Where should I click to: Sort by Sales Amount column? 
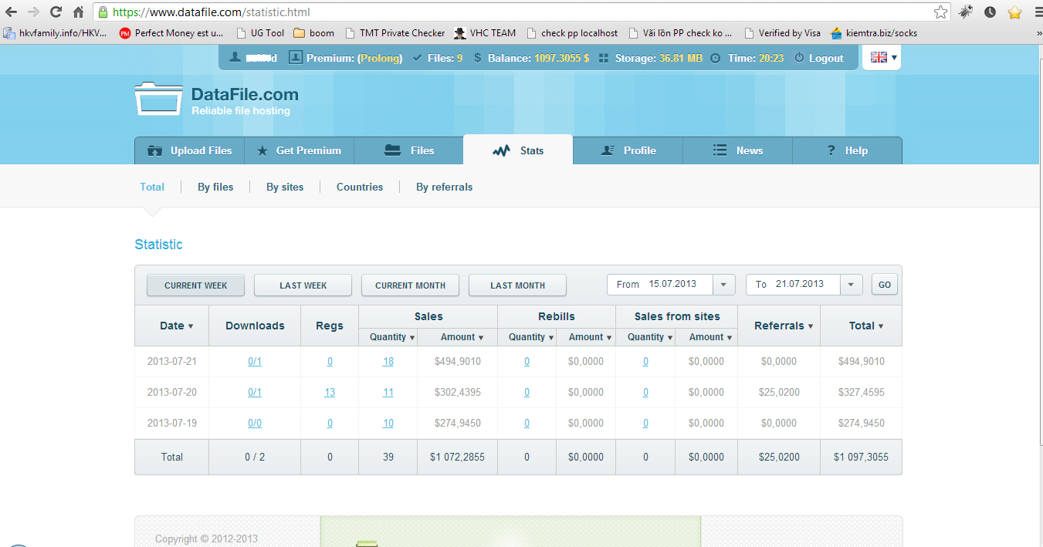click(x=462, y=337)
